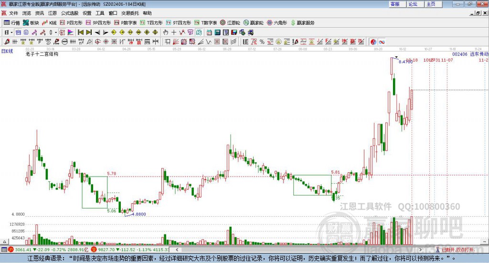Open the 帮助 menu
This screenshot has width=489, height=263.
(x=147, y=13)
